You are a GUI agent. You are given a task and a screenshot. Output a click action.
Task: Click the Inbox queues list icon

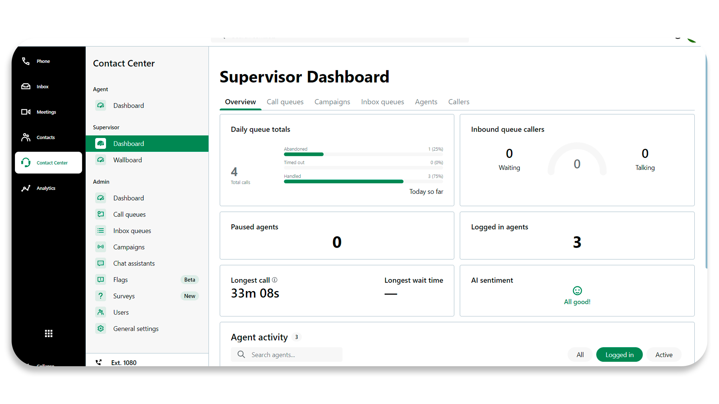101,231
